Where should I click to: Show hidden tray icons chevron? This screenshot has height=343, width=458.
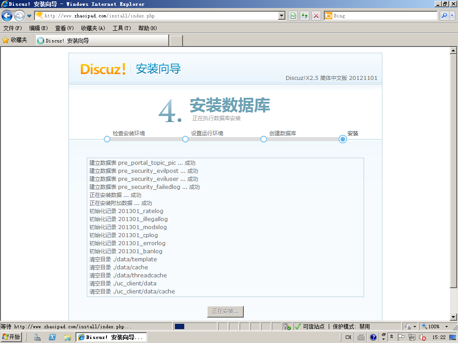click(392, 337)
